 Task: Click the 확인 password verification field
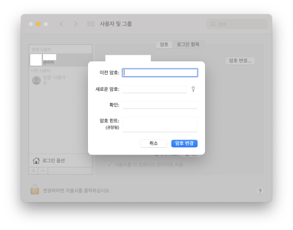(x=160, y=105)
